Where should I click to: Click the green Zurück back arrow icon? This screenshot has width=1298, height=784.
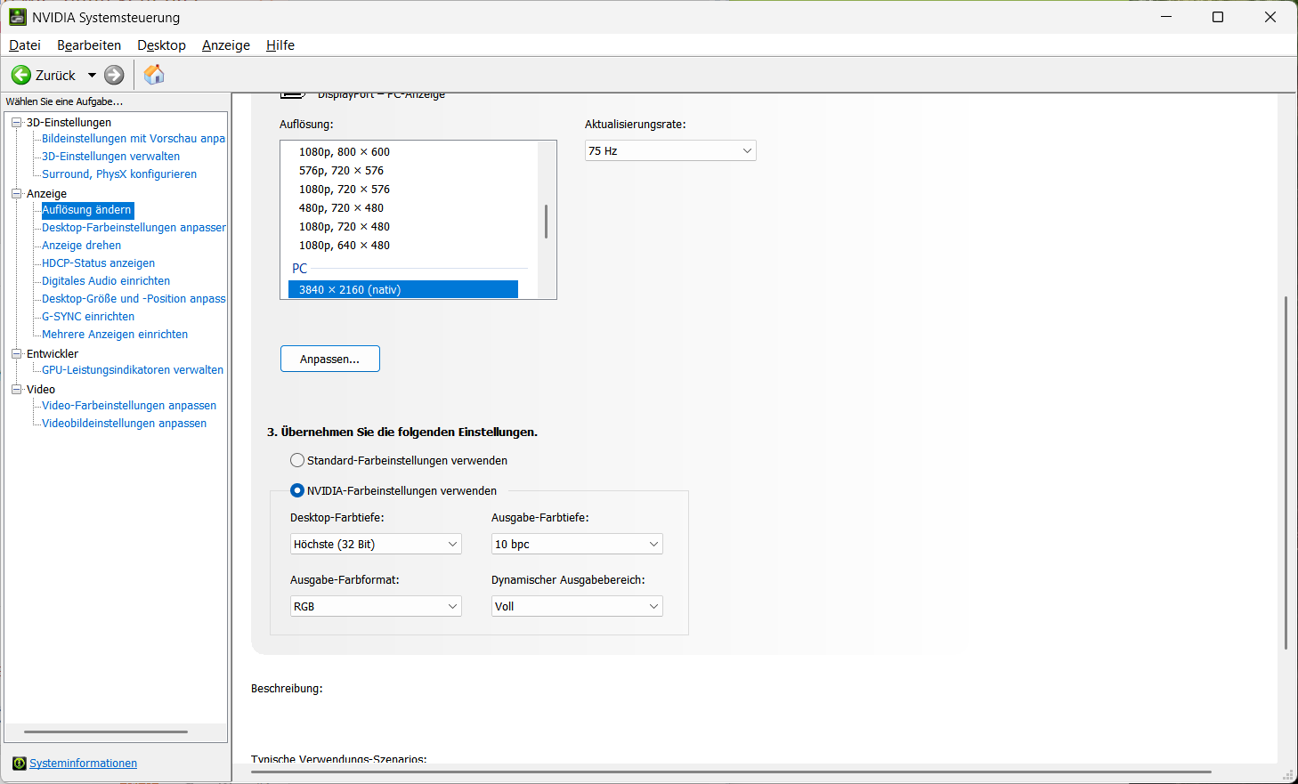(x=21, y=75)
